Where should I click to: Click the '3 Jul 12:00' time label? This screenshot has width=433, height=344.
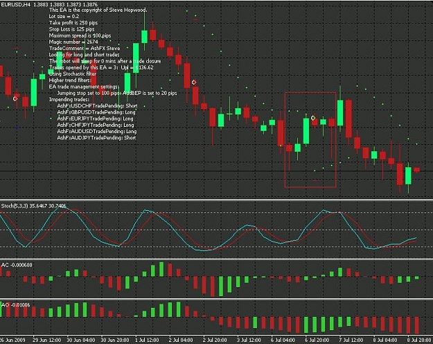249,340
